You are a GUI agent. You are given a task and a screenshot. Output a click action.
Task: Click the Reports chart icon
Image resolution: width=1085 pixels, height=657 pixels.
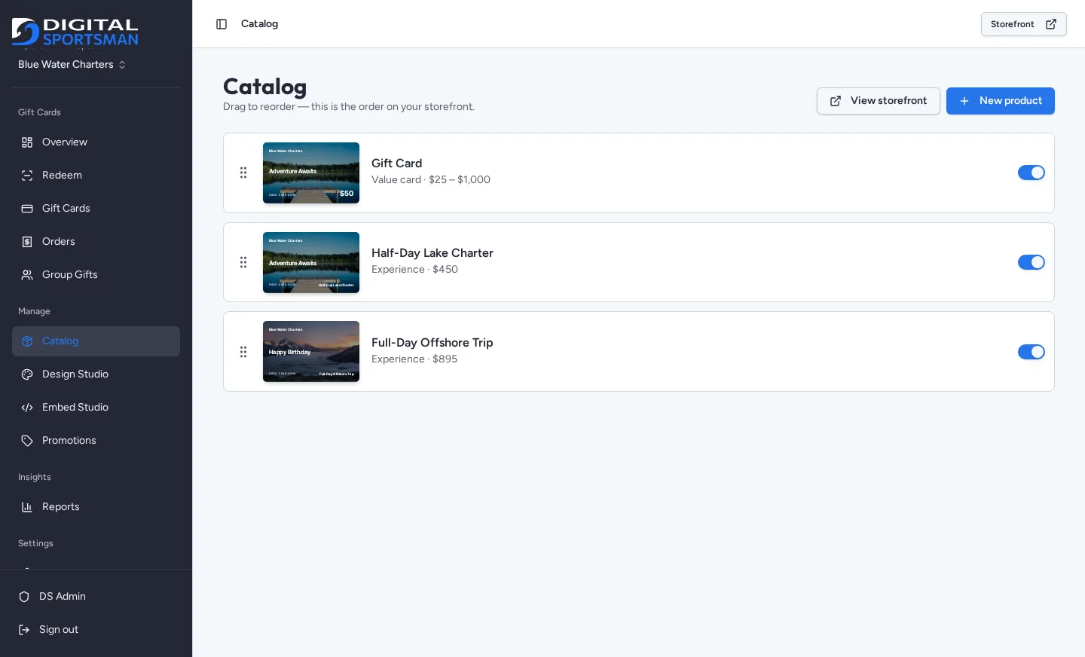click(27, 507)
